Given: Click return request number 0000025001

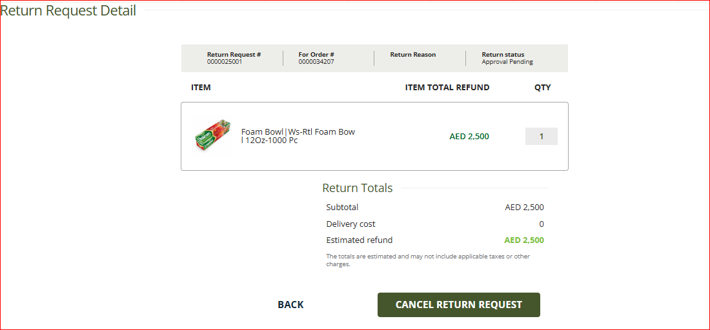Looking at the screenshot, I should (225, 63).
